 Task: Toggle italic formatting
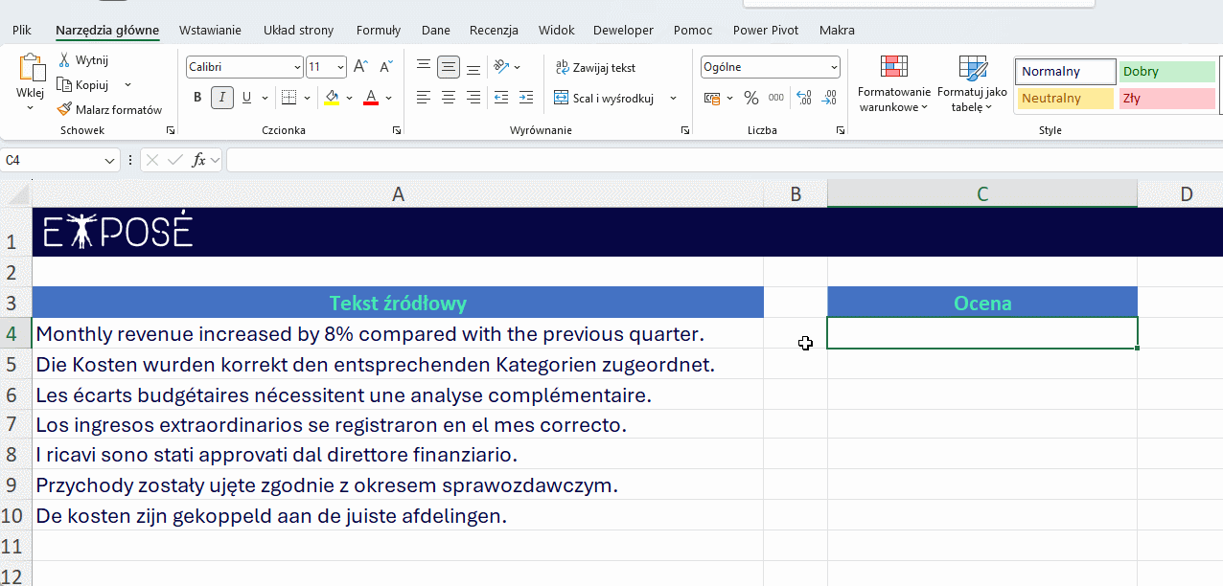(x=221, y=97)
